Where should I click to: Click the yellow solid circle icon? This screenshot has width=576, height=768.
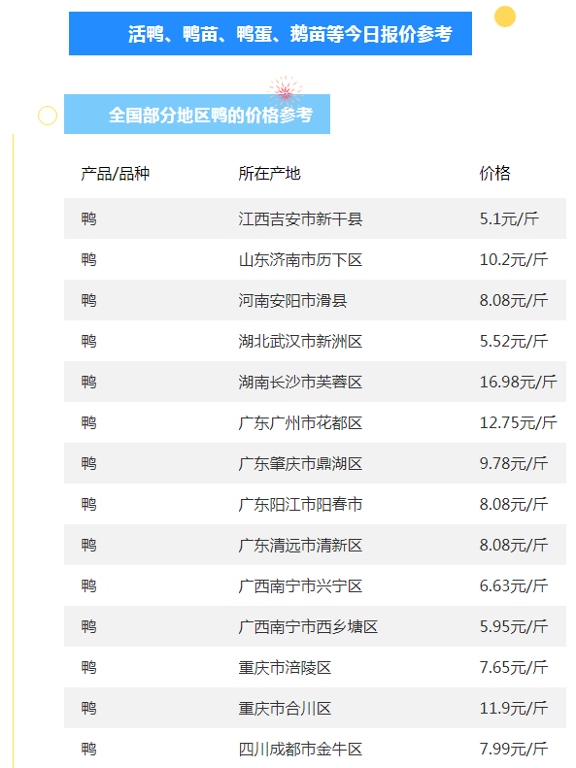tap(505, 17)
